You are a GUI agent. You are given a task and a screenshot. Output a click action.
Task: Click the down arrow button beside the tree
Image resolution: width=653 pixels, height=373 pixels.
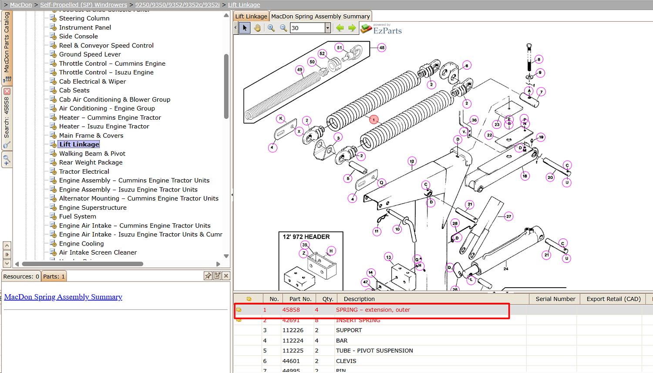(7, 263)
